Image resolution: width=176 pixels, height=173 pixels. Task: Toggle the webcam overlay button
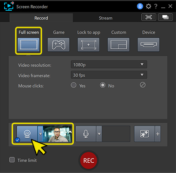point(27,134)
